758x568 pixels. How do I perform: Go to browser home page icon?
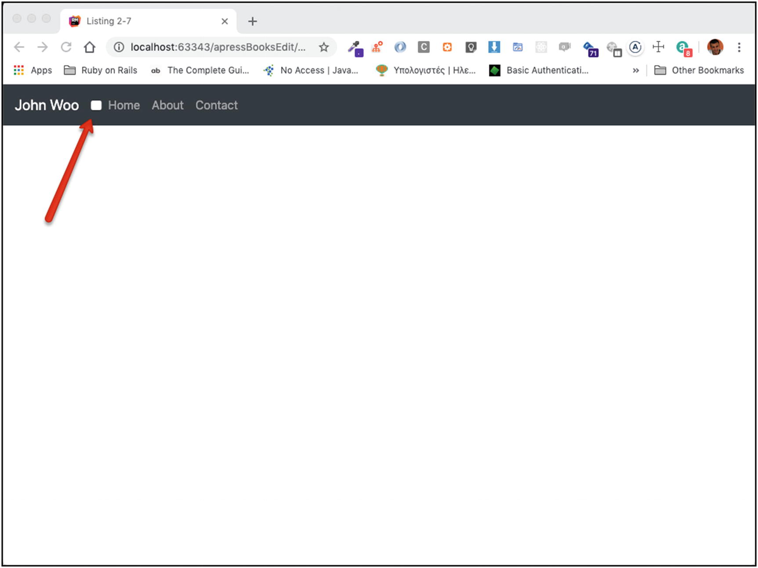pyautogui.click(x=90, y=47)
